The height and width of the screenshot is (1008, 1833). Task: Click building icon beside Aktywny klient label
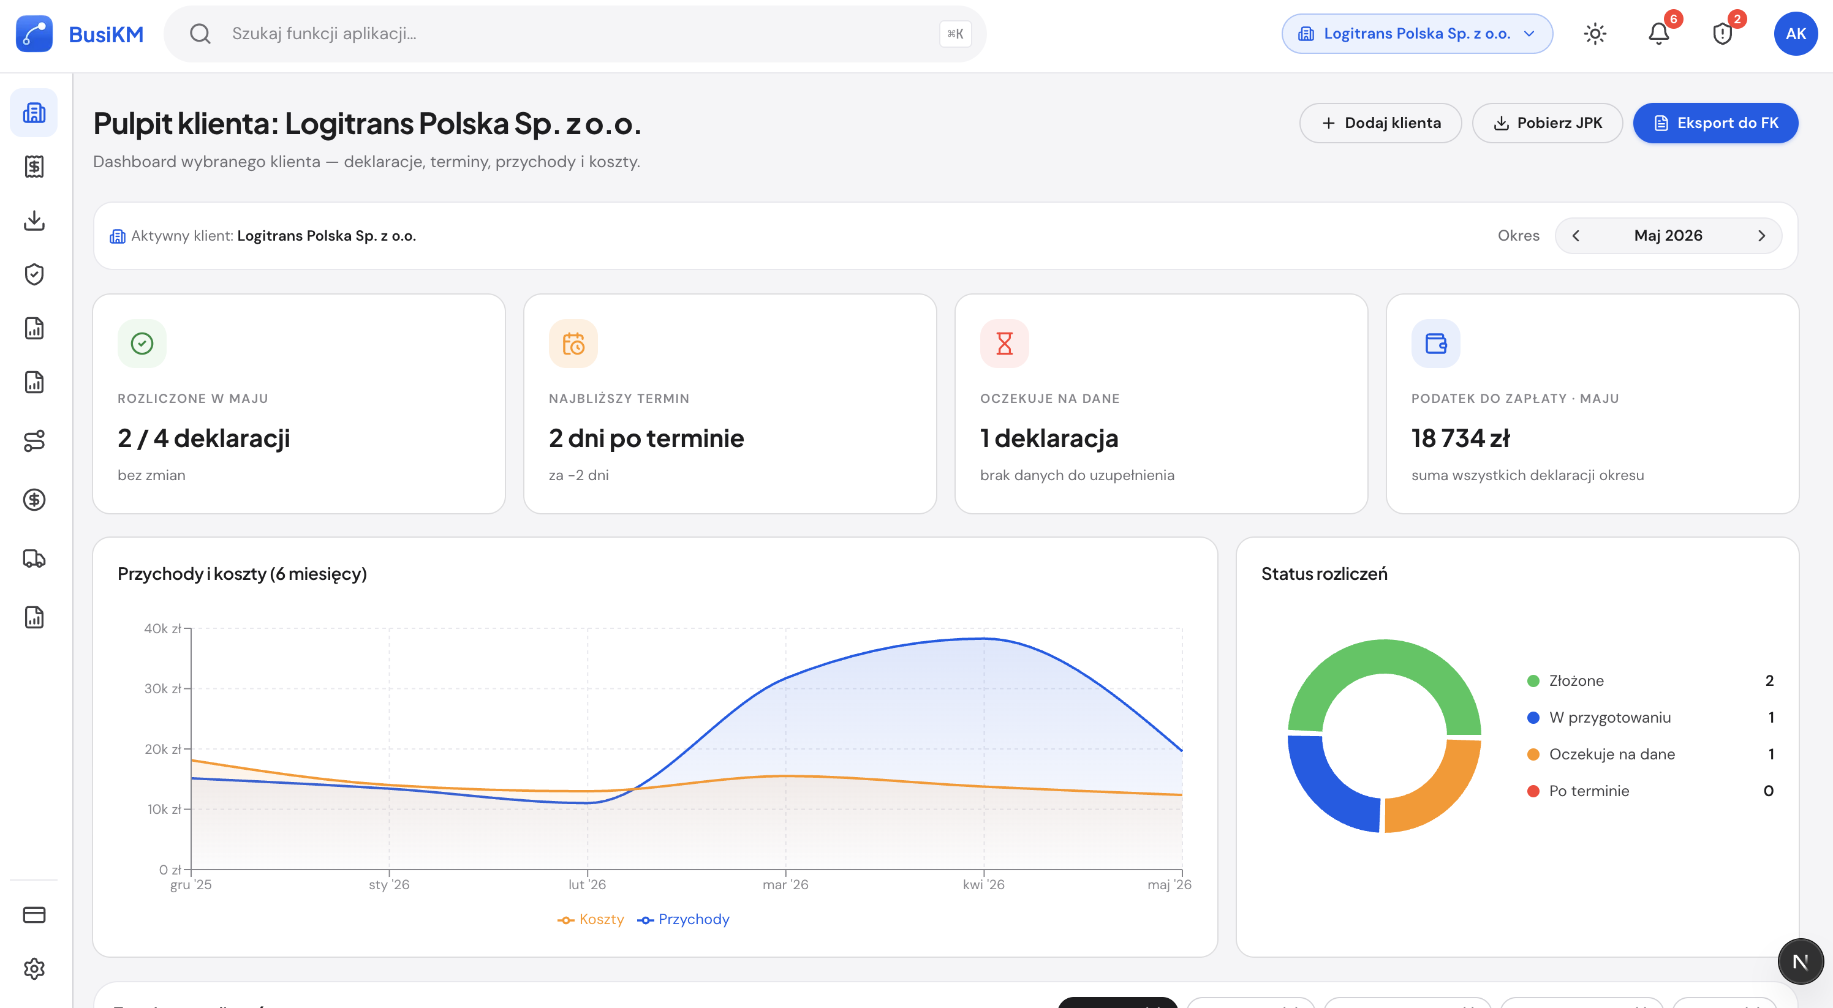point(118,236)
